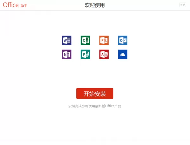190x145 pixels.
Task: Click the 欢迎使用 title text
Action: tap(95, 5)
